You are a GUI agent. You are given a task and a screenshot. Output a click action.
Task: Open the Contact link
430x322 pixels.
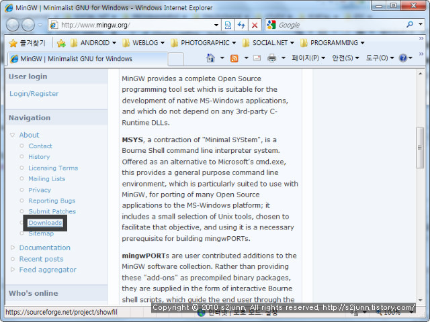coord(40,146)
